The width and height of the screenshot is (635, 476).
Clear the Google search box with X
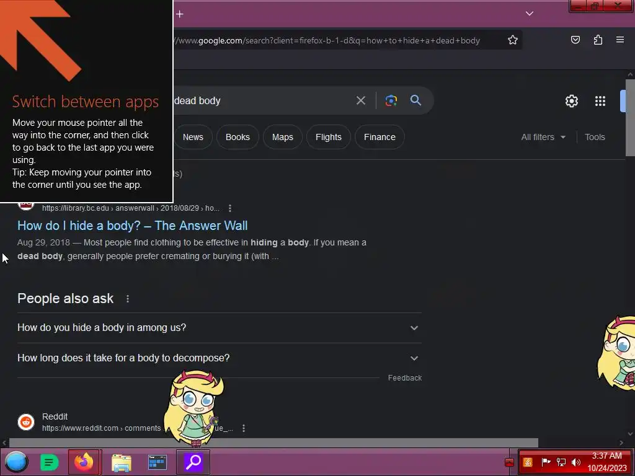point(361,100)
